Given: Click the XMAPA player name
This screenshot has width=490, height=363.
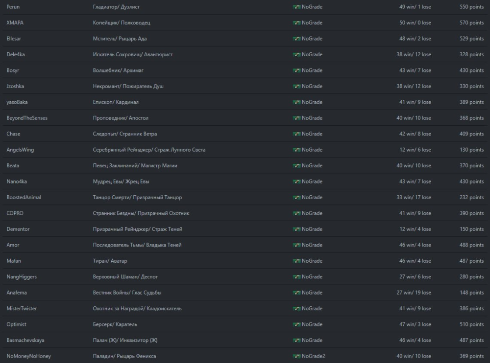Looking at the screenshot, I should click(14, 23).
